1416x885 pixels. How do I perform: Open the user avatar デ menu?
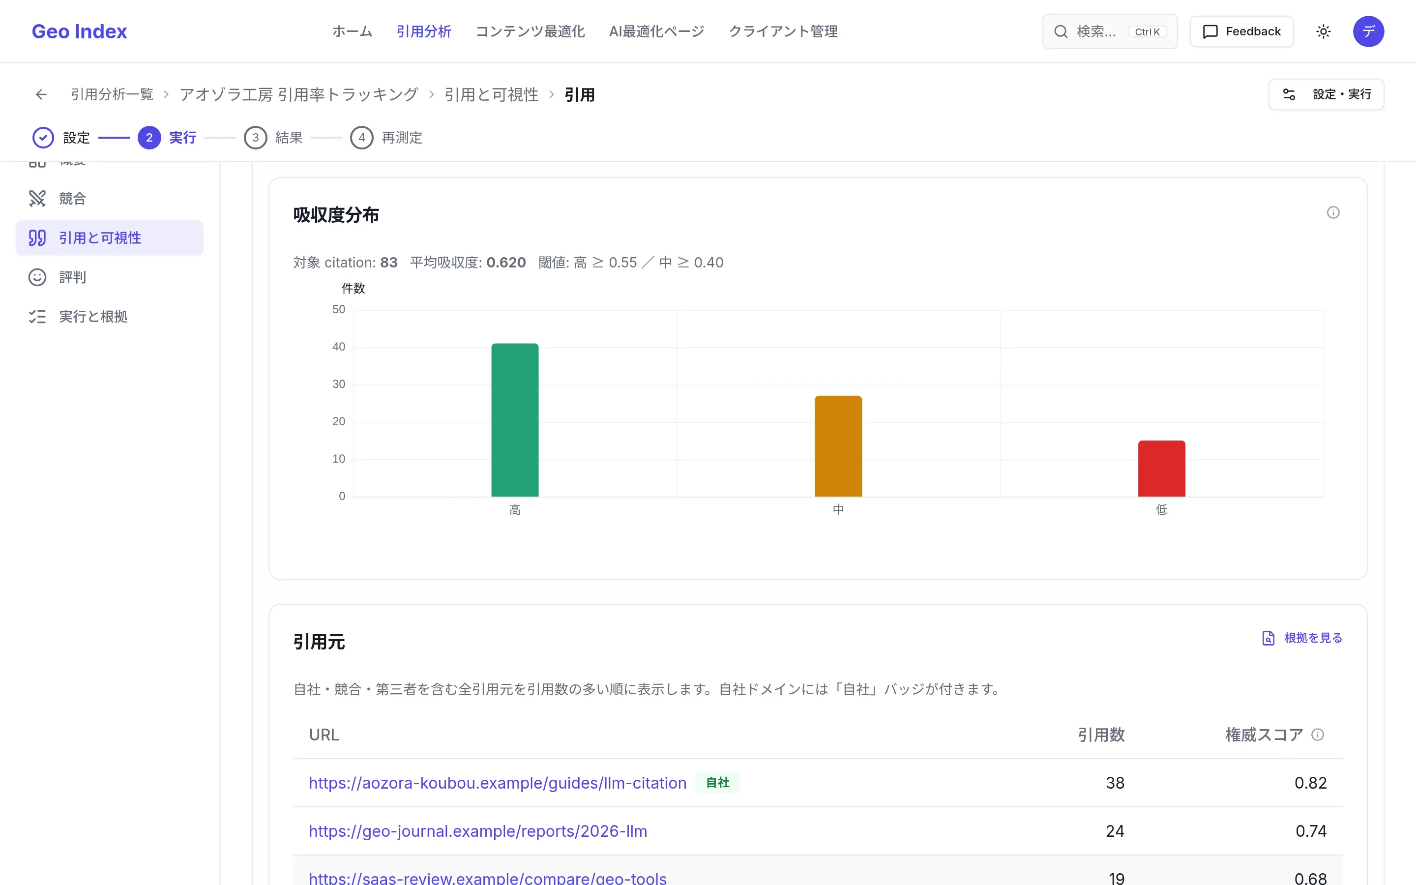coord(1368,31)
